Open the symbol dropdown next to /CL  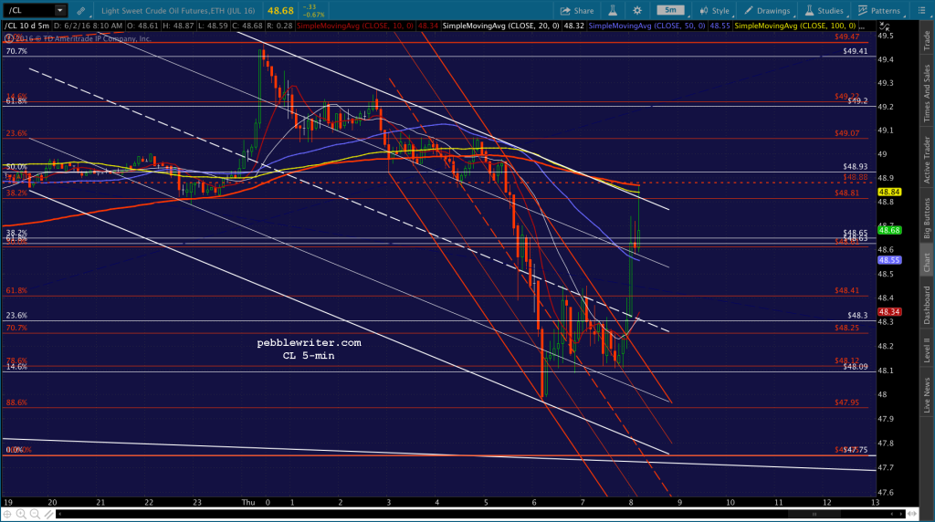(59, 10)
